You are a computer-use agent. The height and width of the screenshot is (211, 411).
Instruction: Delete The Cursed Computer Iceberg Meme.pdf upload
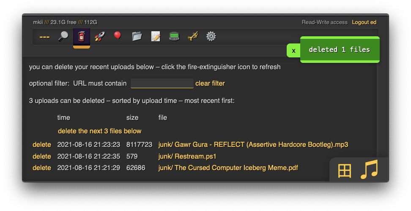42,168
